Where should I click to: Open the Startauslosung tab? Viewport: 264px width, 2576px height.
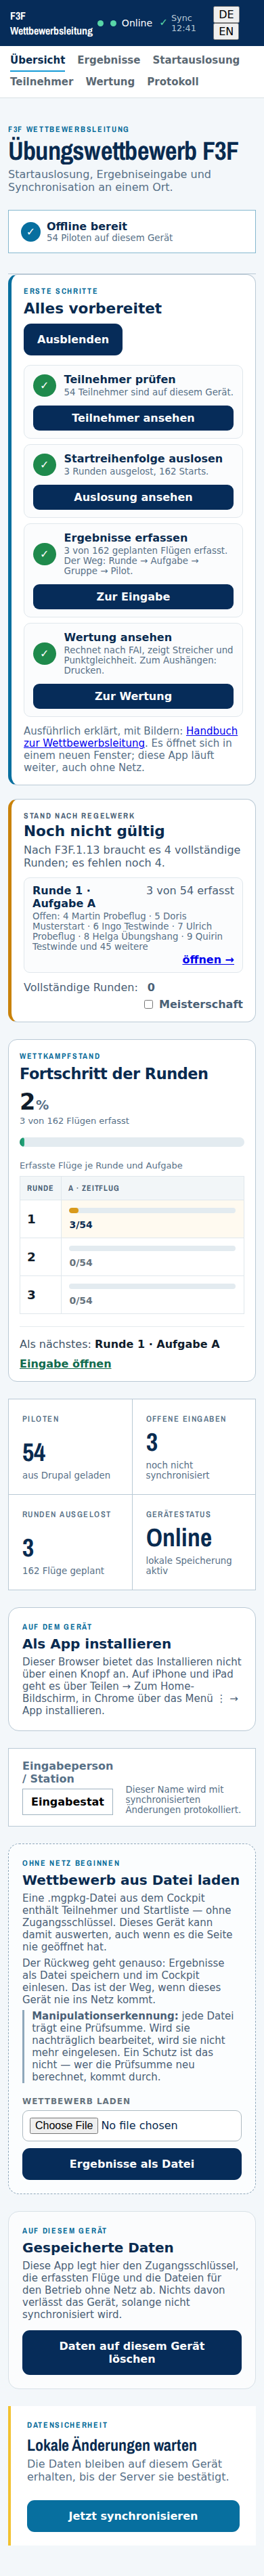196,60
